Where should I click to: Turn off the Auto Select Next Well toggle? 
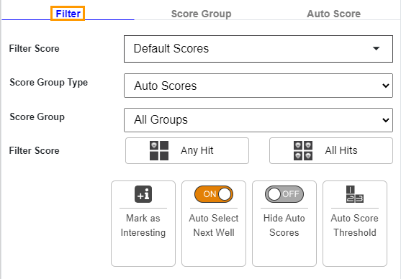(214, 194)
